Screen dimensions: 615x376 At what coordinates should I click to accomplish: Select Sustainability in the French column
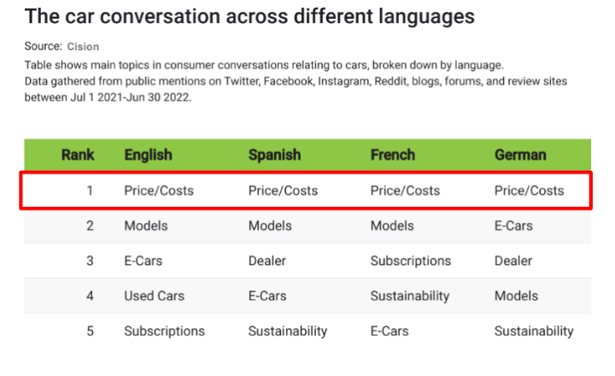tap(410, 296)
